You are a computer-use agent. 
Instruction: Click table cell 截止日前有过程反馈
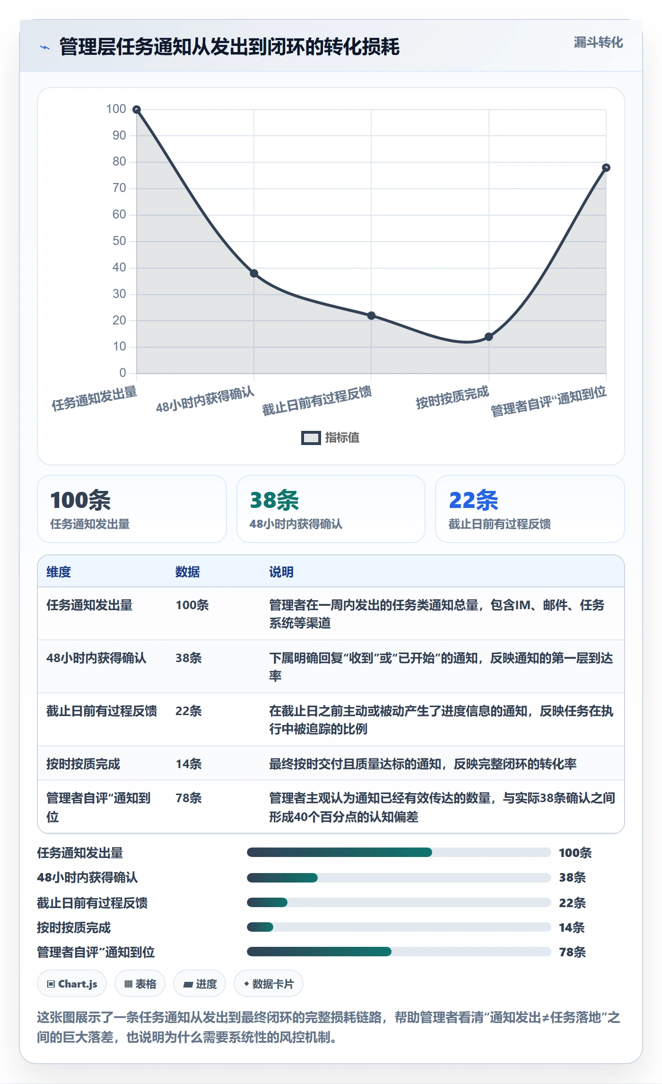point(102,711)
